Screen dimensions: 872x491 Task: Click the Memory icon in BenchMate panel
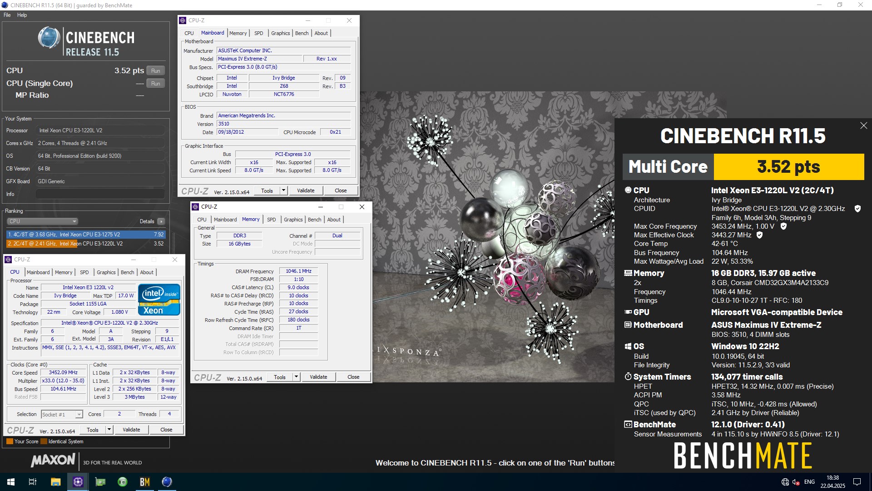click(x=628, y=273)
